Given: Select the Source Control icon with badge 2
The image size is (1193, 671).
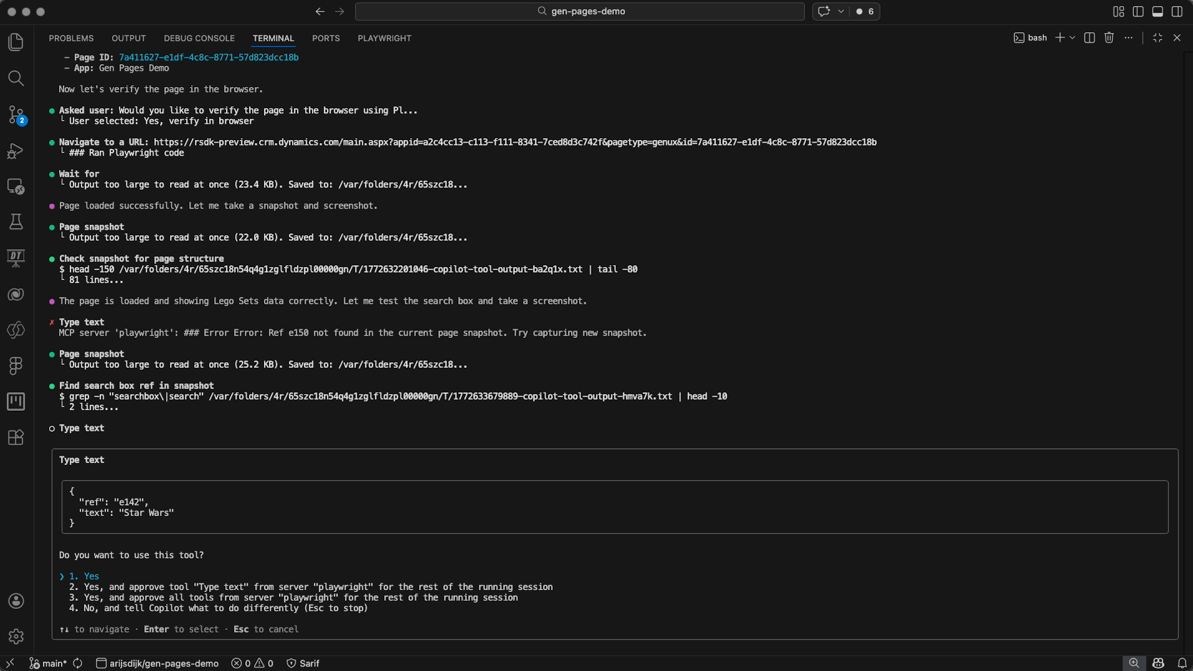Looking at the screenshot, I should pos(16,115).
